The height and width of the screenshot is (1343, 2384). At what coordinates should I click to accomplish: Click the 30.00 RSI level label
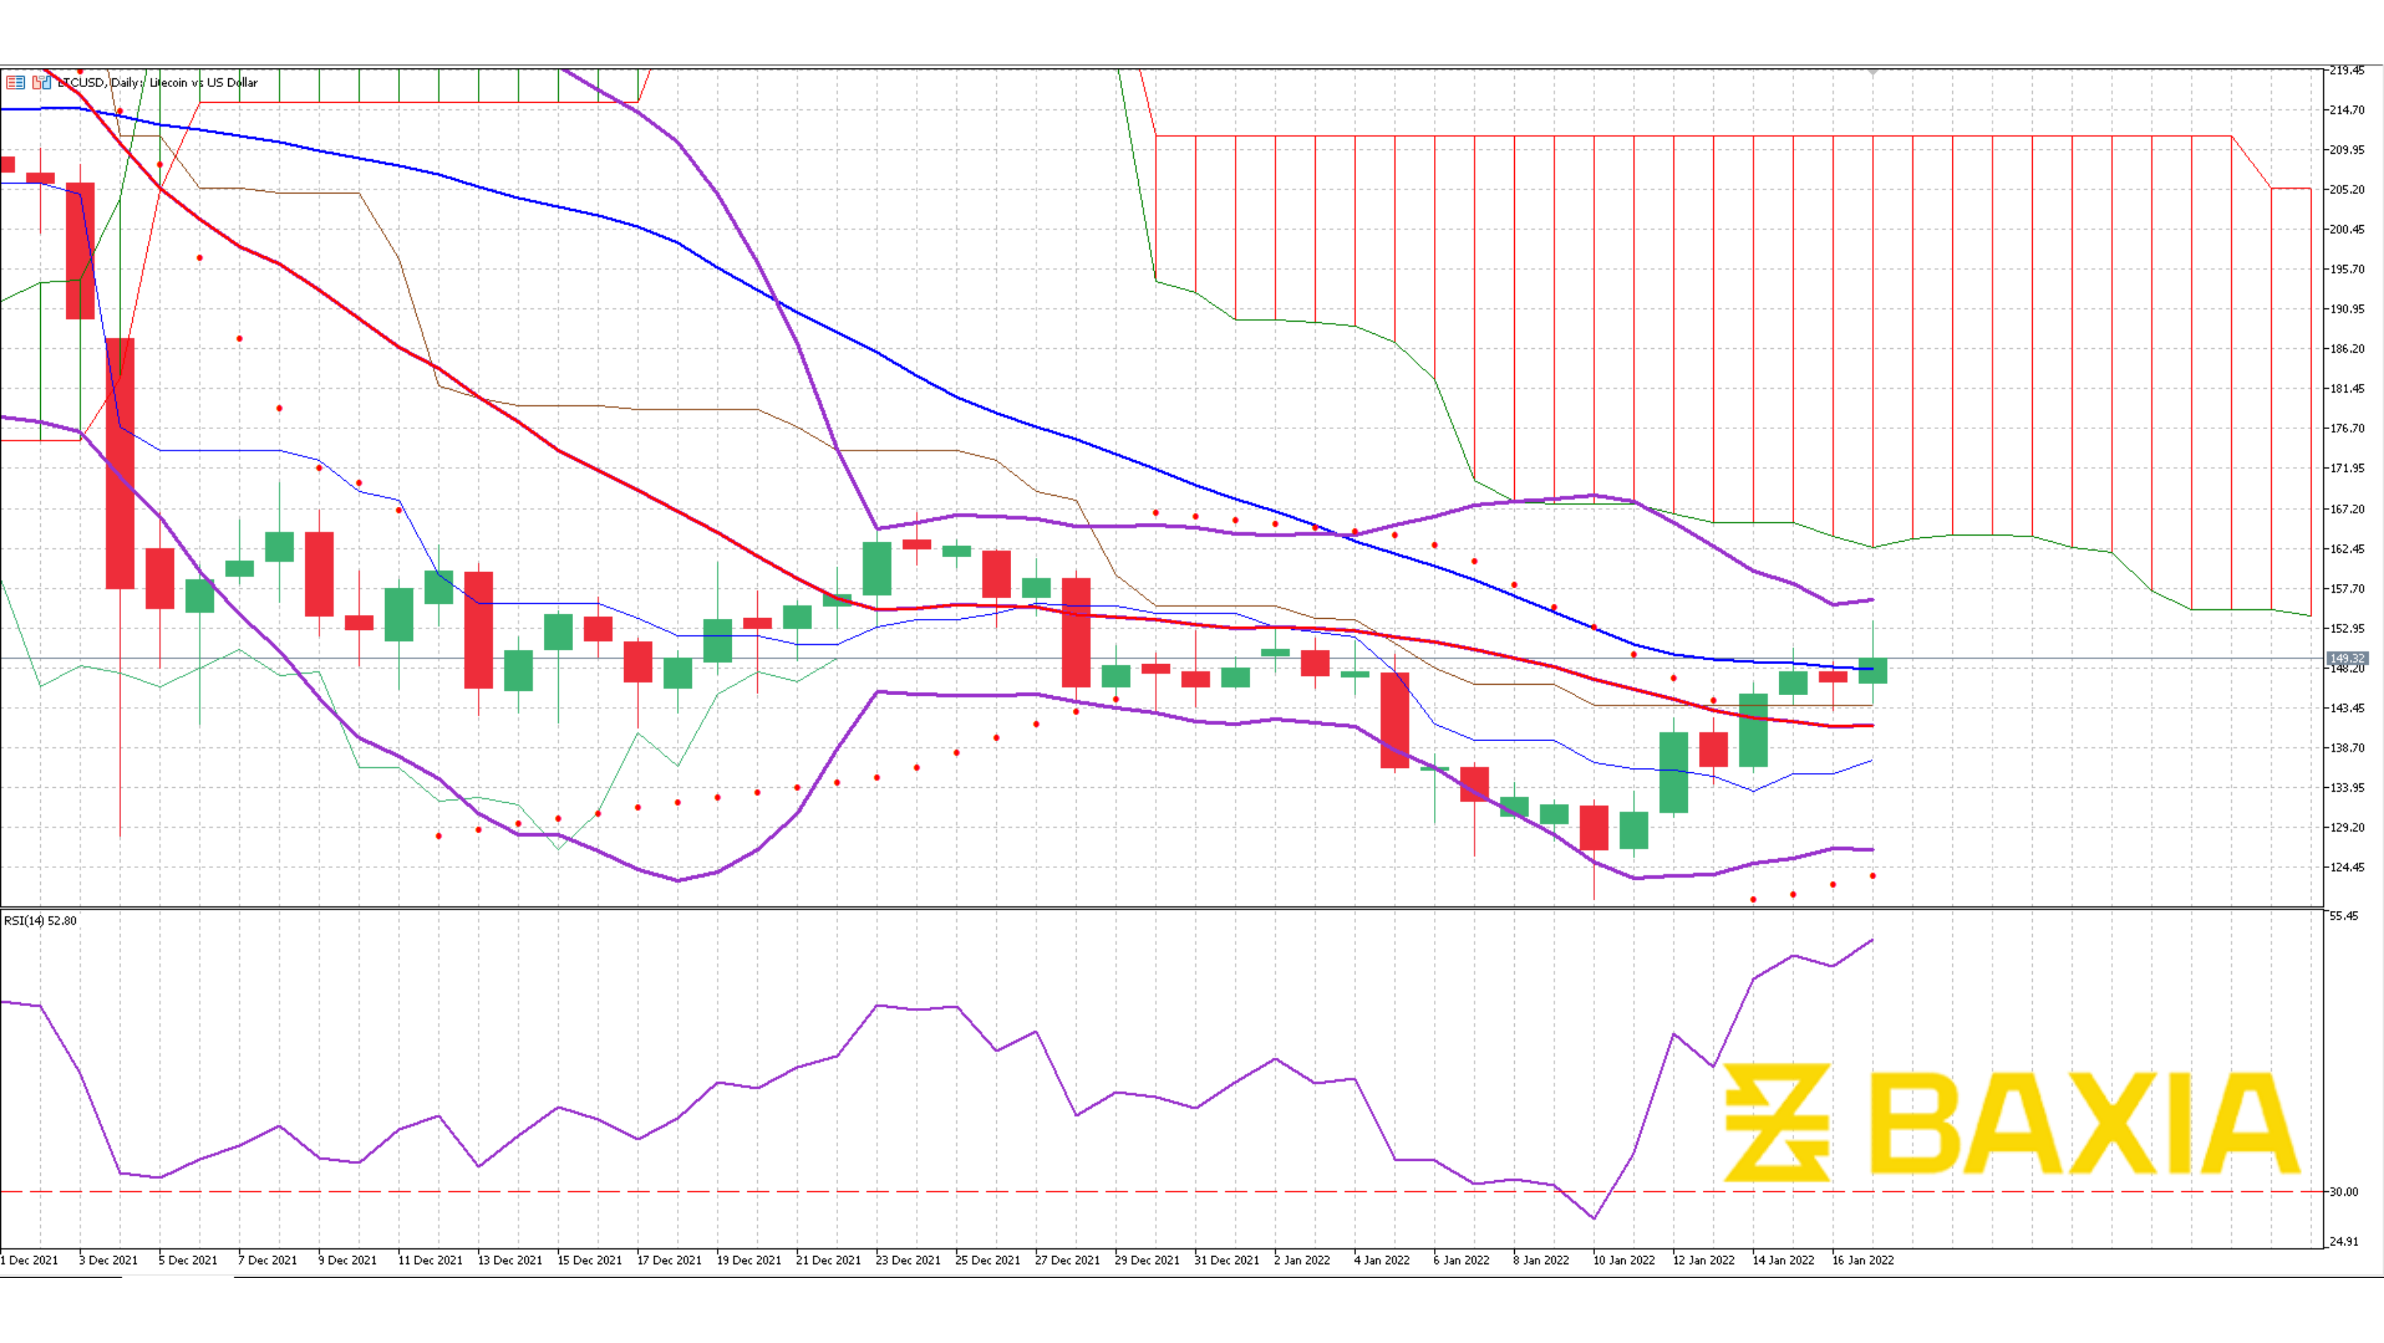click(2343, 1191)
